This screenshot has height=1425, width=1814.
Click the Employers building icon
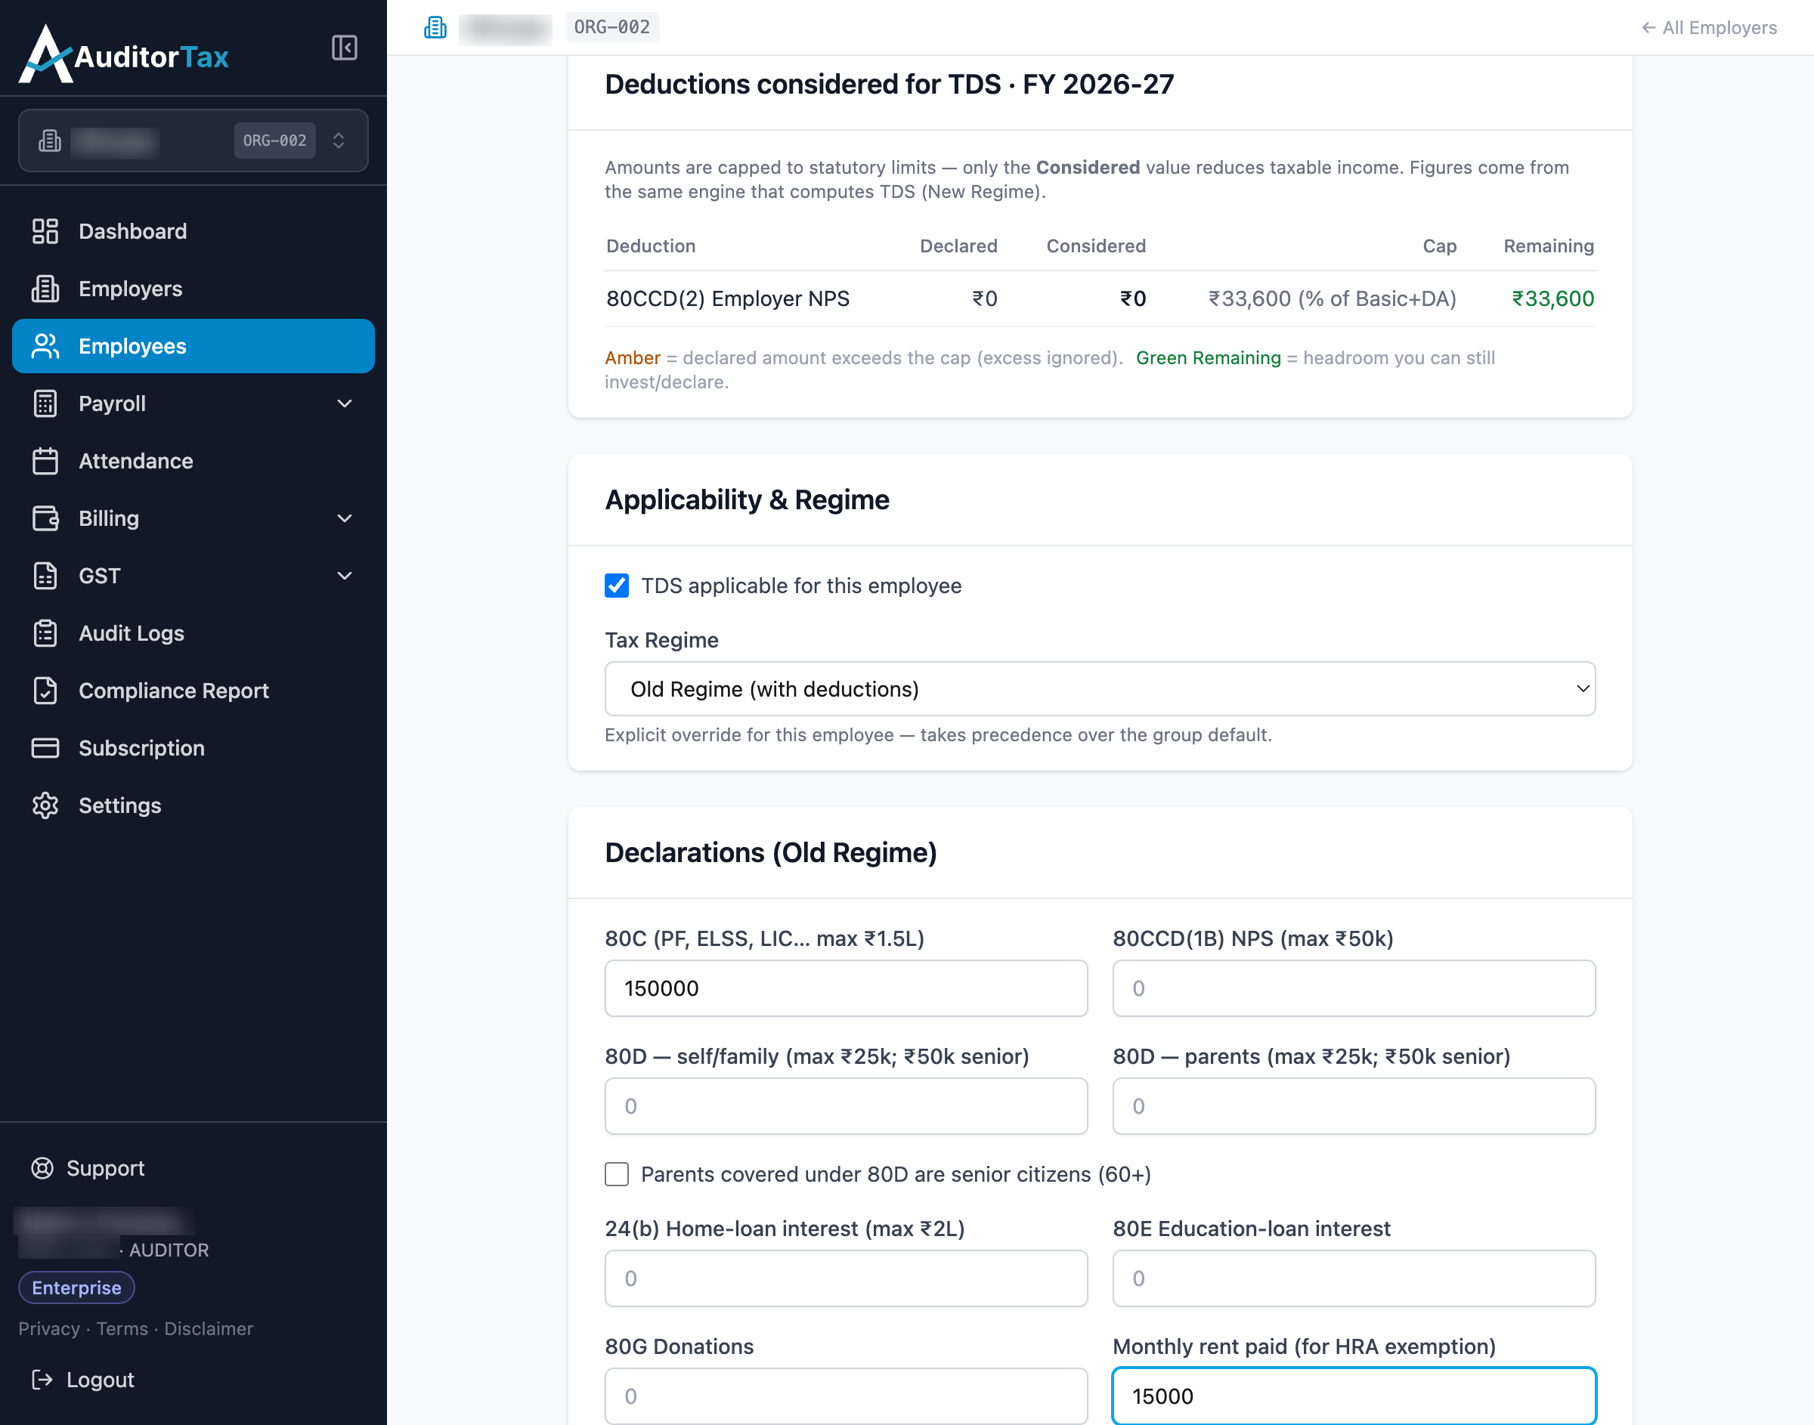coord(45,289)
